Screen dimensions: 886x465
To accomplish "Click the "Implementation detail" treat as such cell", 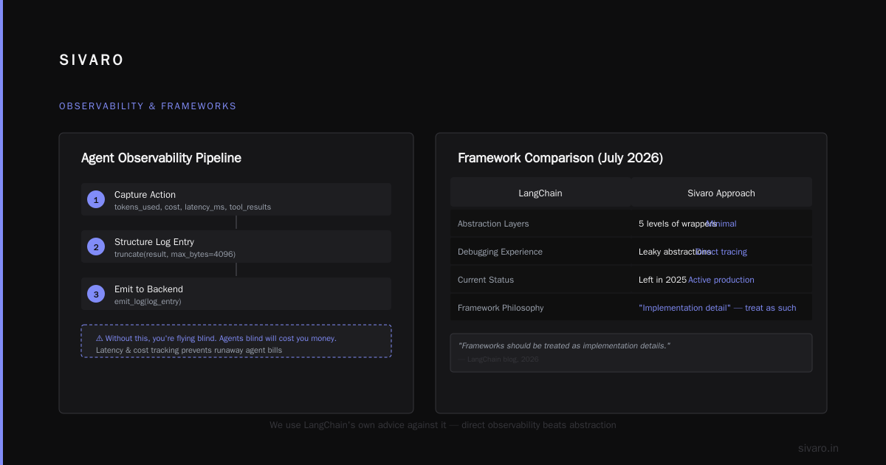I will (x=718, y=308).
